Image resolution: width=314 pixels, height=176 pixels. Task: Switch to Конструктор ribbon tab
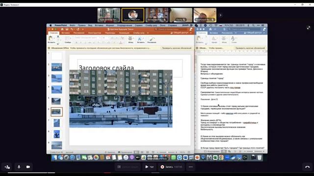tap(95, 33)
